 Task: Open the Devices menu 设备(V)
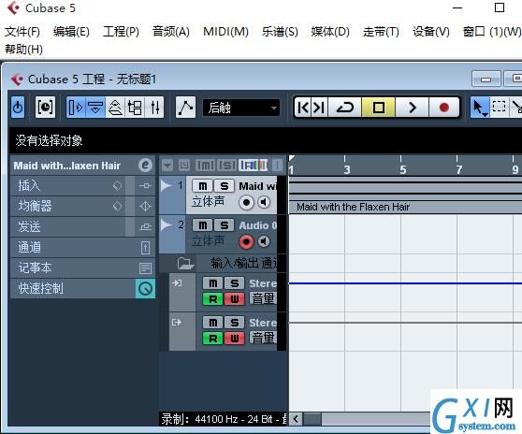pos(430,32)
